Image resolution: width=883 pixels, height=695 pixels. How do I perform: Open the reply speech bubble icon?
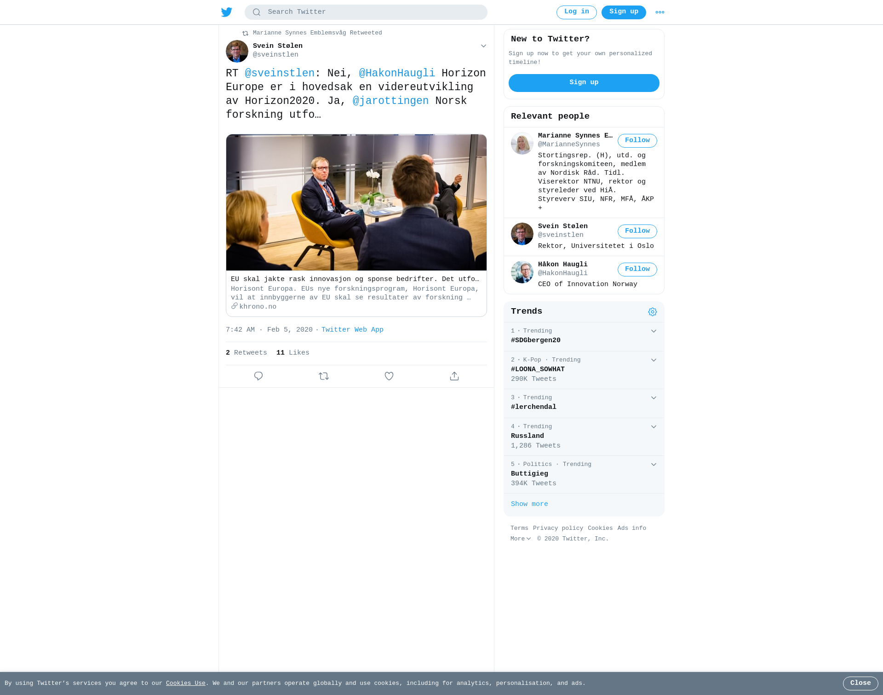click(258, 376)
